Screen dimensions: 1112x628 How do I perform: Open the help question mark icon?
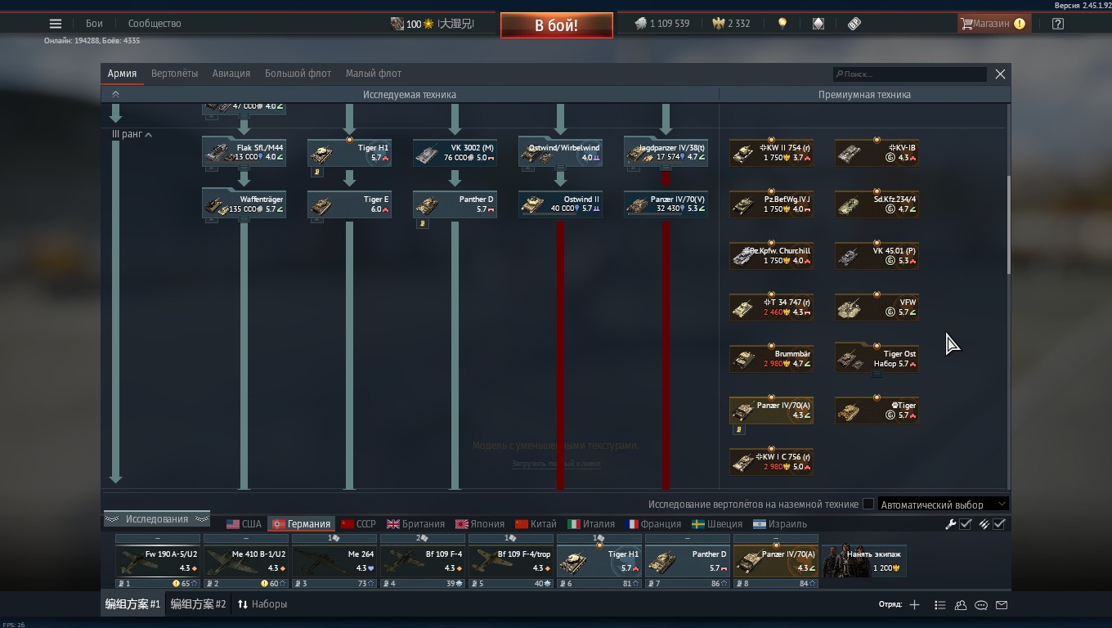[x=1058, y=24]
